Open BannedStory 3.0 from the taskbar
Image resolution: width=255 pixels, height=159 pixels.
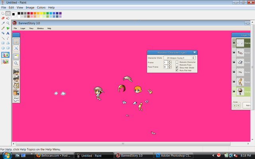[134, 155]
